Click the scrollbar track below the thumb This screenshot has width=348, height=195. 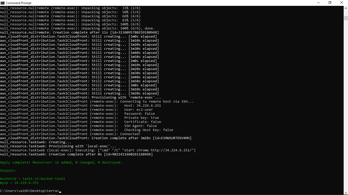click(346, 102)
